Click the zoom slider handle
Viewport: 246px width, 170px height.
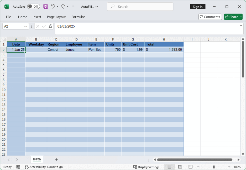[x=214, y=167]
